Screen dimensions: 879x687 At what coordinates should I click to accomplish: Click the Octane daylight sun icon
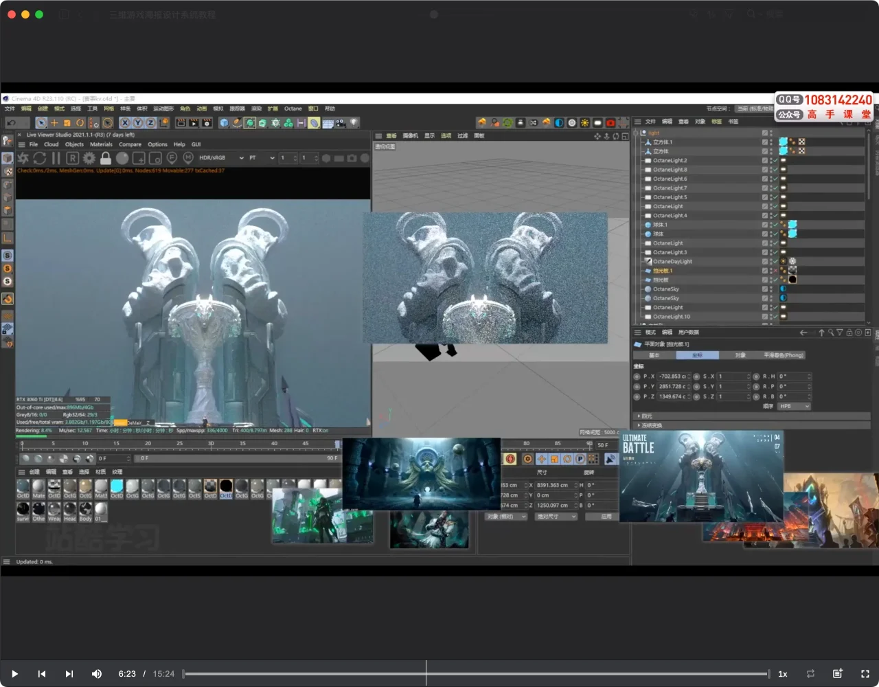[x=584, y=123]
